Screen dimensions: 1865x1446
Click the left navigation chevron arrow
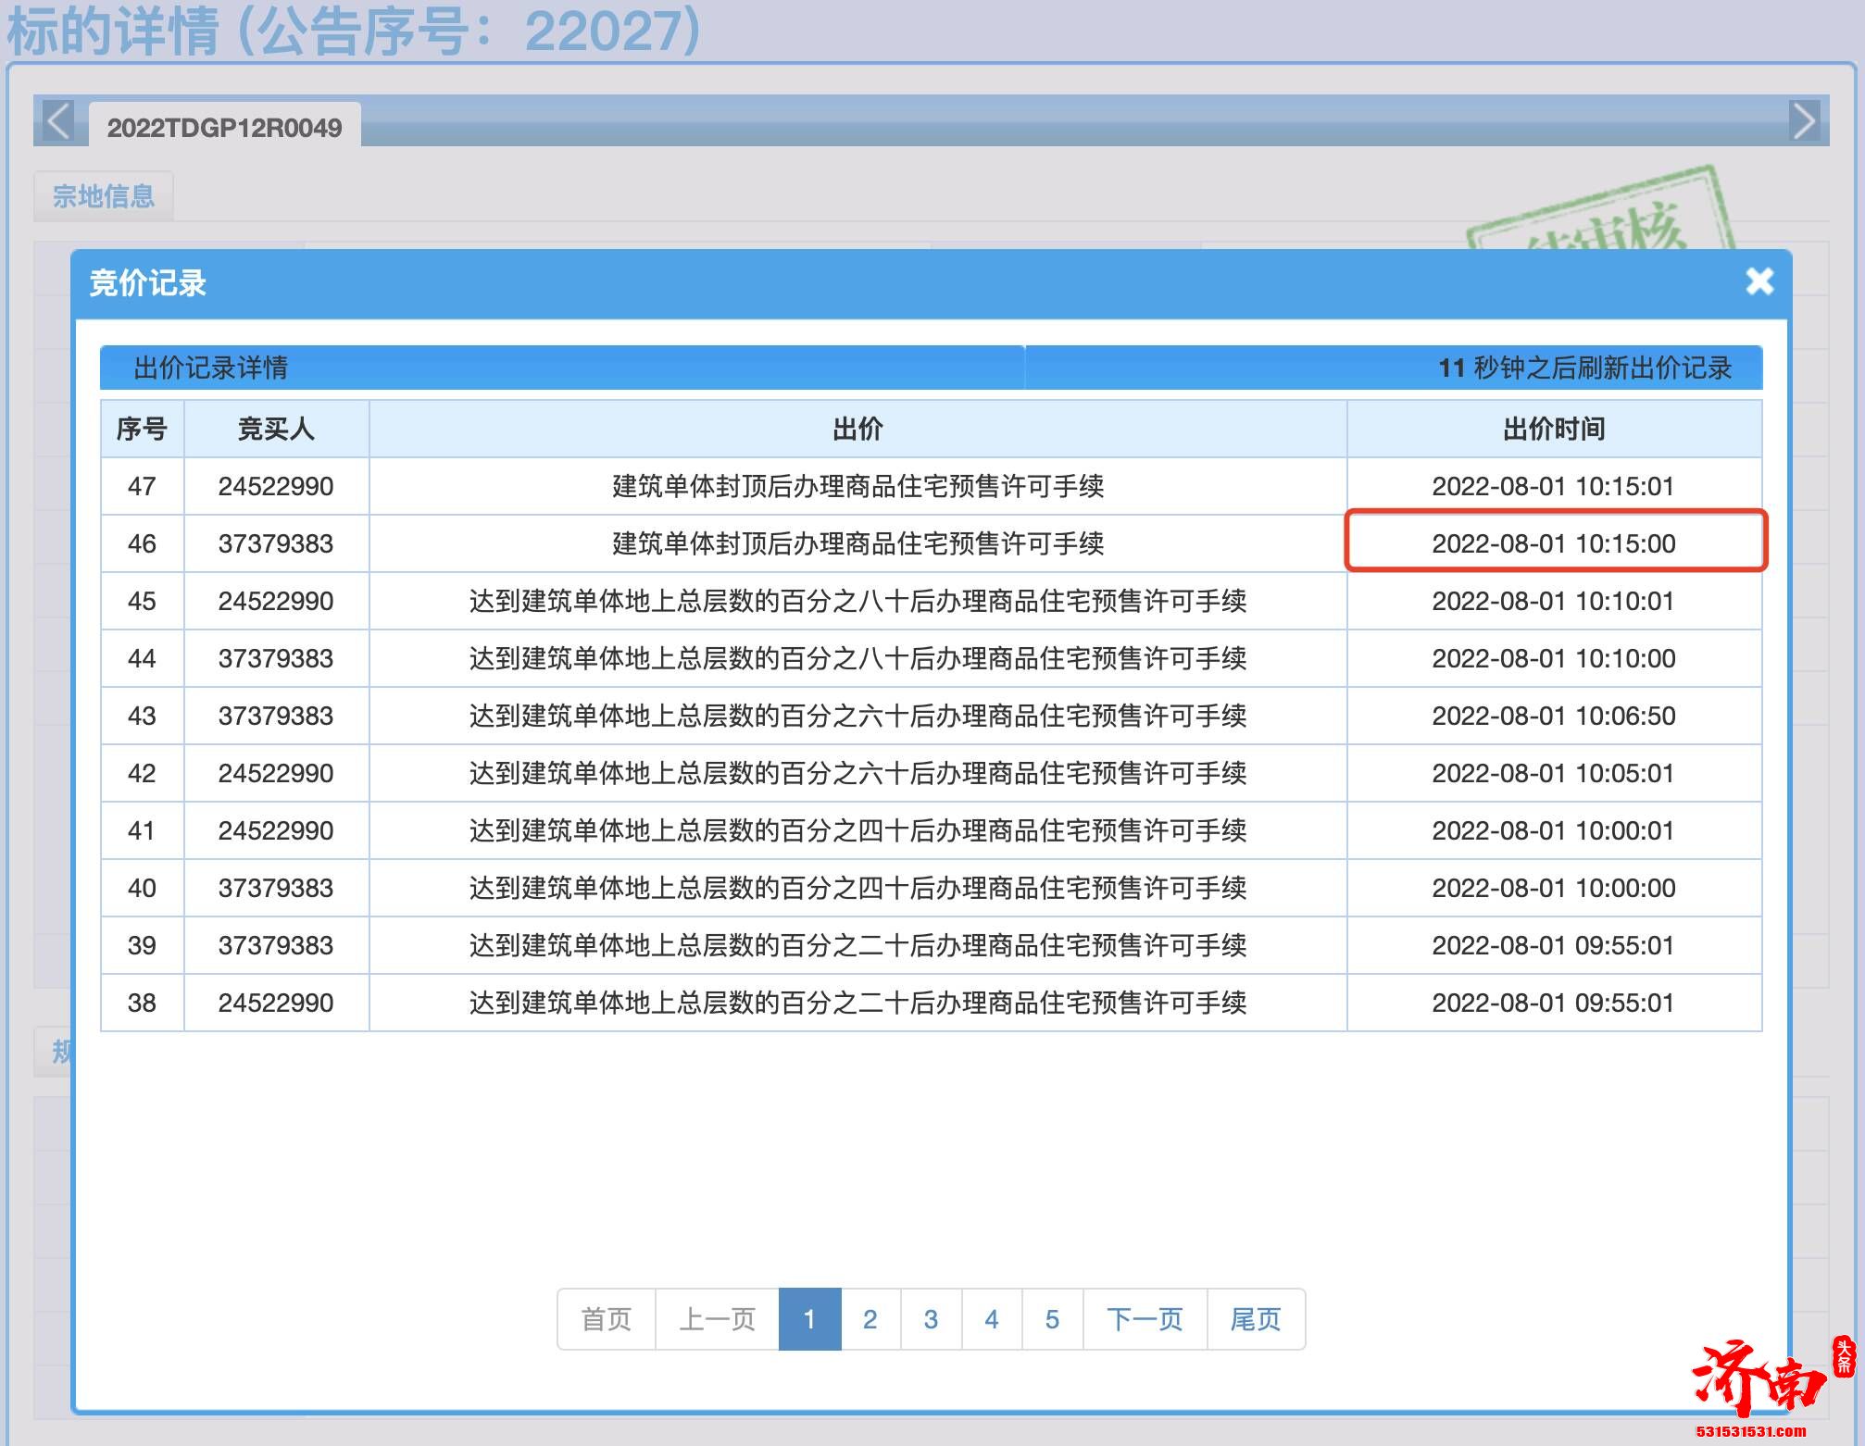(x=56, y=122)
